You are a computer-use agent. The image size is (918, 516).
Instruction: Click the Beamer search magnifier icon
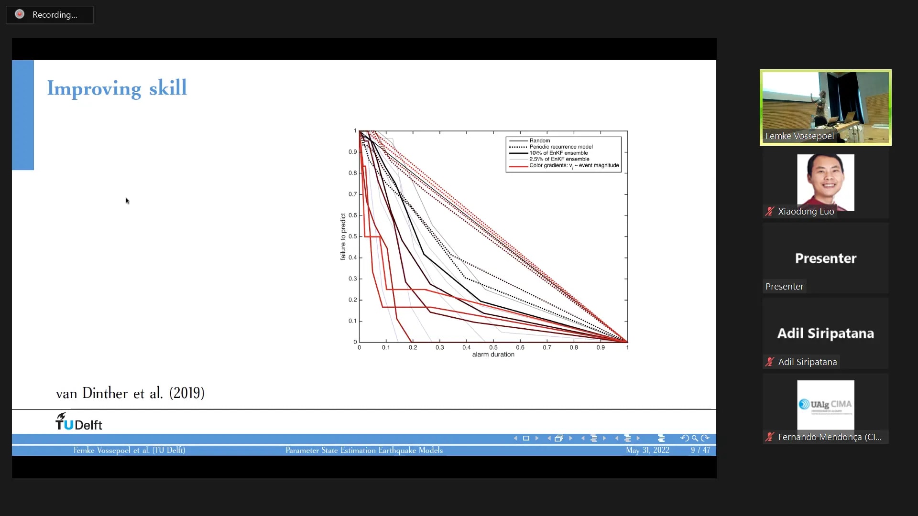(695, 438)
